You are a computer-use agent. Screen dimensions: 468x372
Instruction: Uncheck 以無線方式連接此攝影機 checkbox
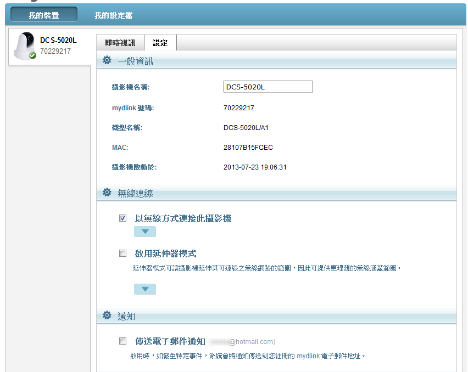click(123, 218)
